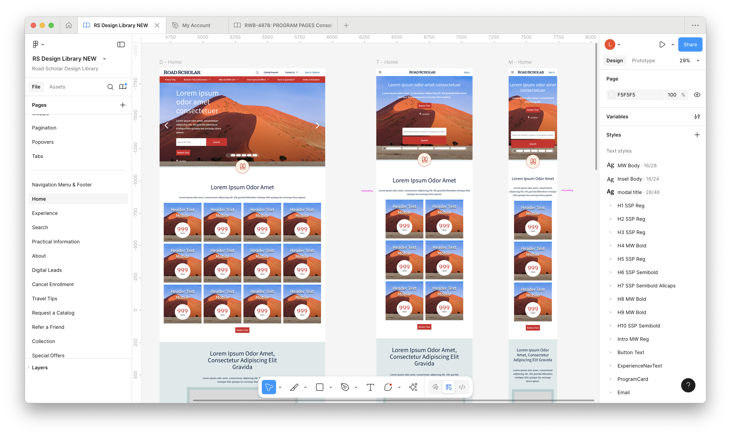Viewport: 731px width, 436px height.
Task: Click the F5F5F5 page color swatch
Action: click(x=612, y=95)
